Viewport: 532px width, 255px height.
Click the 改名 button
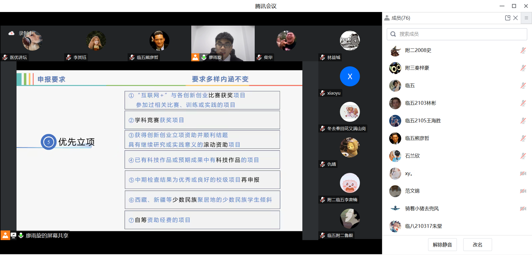tap(477, 245)
